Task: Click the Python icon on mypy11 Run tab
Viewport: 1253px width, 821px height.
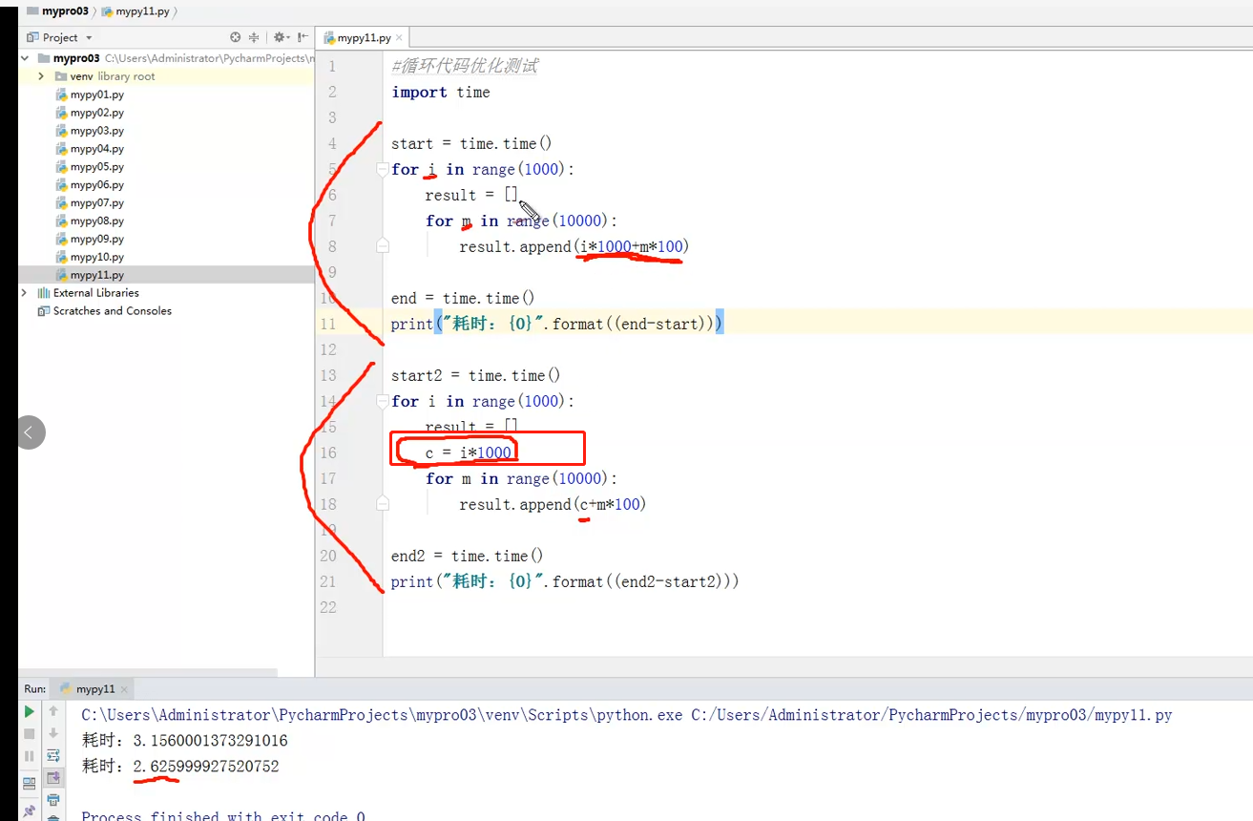Action: (x=65, y=688)
